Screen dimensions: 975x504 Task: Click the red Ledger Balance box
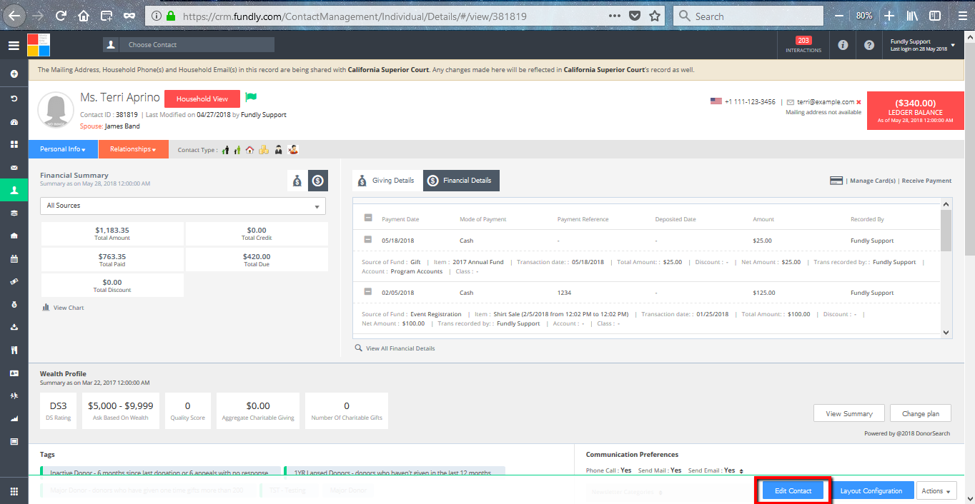pos(916,111)
